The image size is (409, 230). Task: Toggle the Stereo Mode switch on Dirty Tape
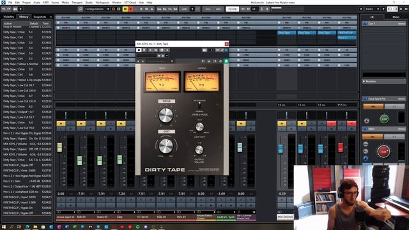click(x=199, y=105)
